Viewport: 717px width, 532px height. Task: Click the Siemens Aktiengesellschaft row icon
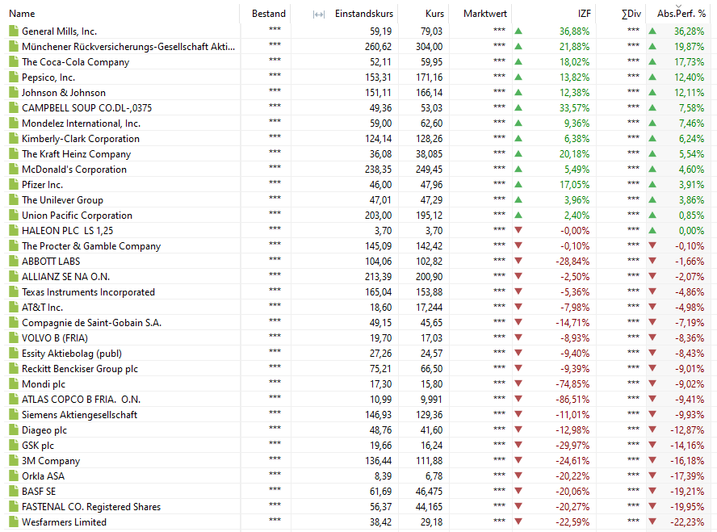pos(13,415)
